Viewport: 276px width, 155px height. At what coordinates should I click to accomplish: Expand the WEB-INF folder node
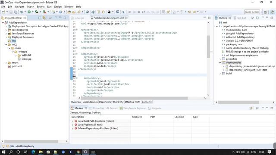(x=16, y=56)
